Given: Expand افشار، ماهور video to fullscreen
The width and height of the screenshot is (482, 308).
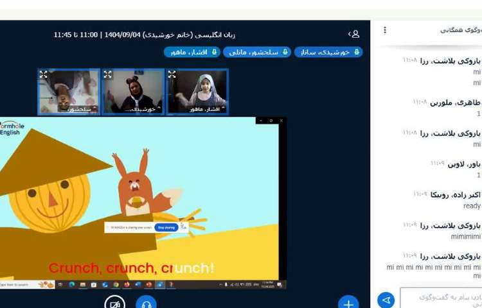Looking at the screenshot, I should coord(172,74).
